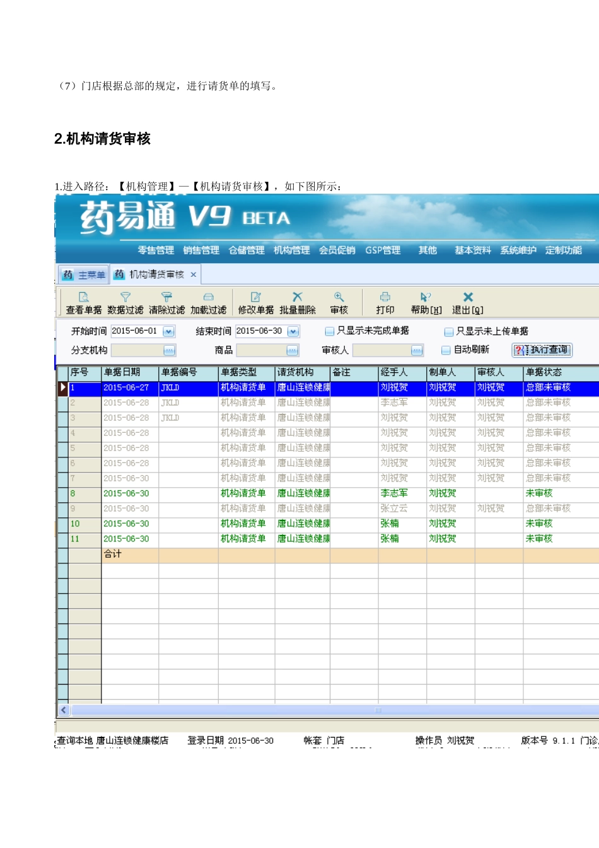
Task: Select row 8 with 李志军 未审核
Action: pos(328,494)
